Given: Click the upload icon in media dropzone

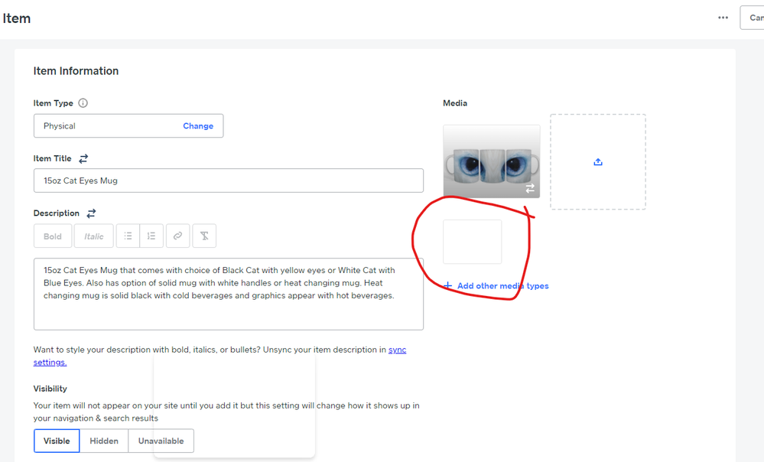Looking at the screenshot, I should [598, 162].
